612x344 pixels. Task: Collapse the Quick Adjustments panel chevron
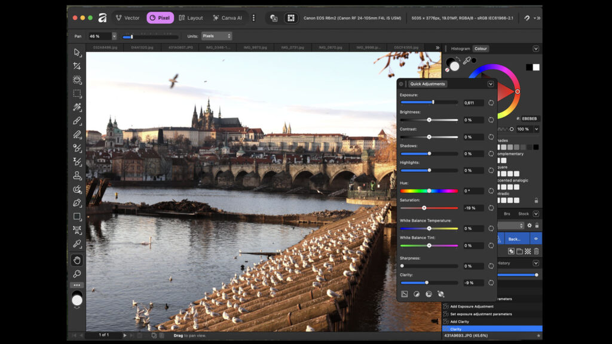pyautogui.click(x=491, y=84)
